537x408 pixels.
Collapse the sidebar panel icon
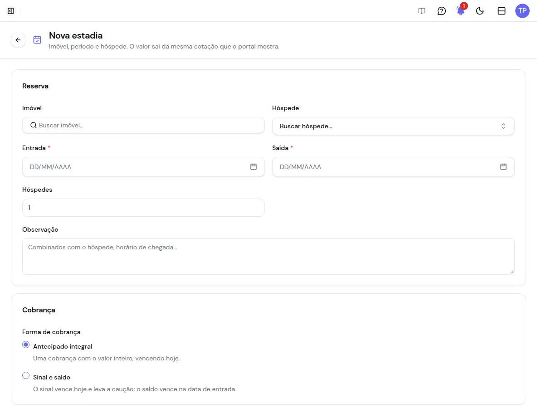click(11, 11)
